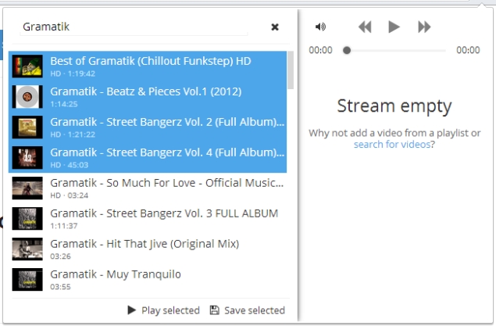Screen dimensions: 496x326
Task: Click the '1:14:25' duration text
Action: [64, 104]
